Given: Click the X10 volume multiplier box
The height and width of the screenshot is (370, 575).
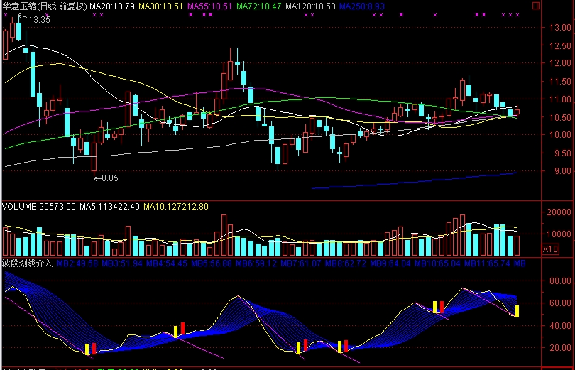Looking at the screenshot, I should 549,249.
